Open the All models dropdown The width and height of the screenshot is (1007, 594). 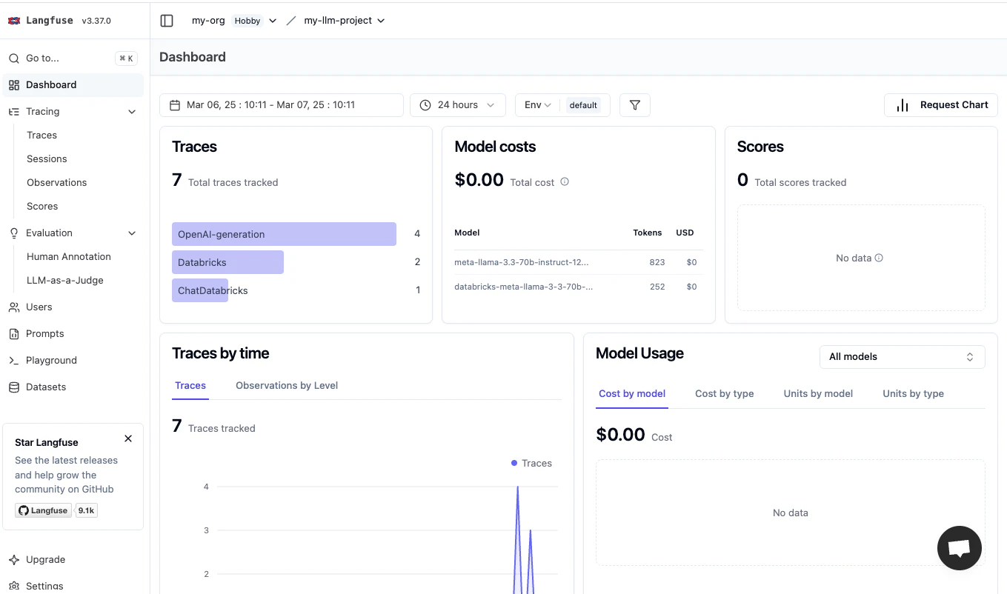click(x=903, y=357)
